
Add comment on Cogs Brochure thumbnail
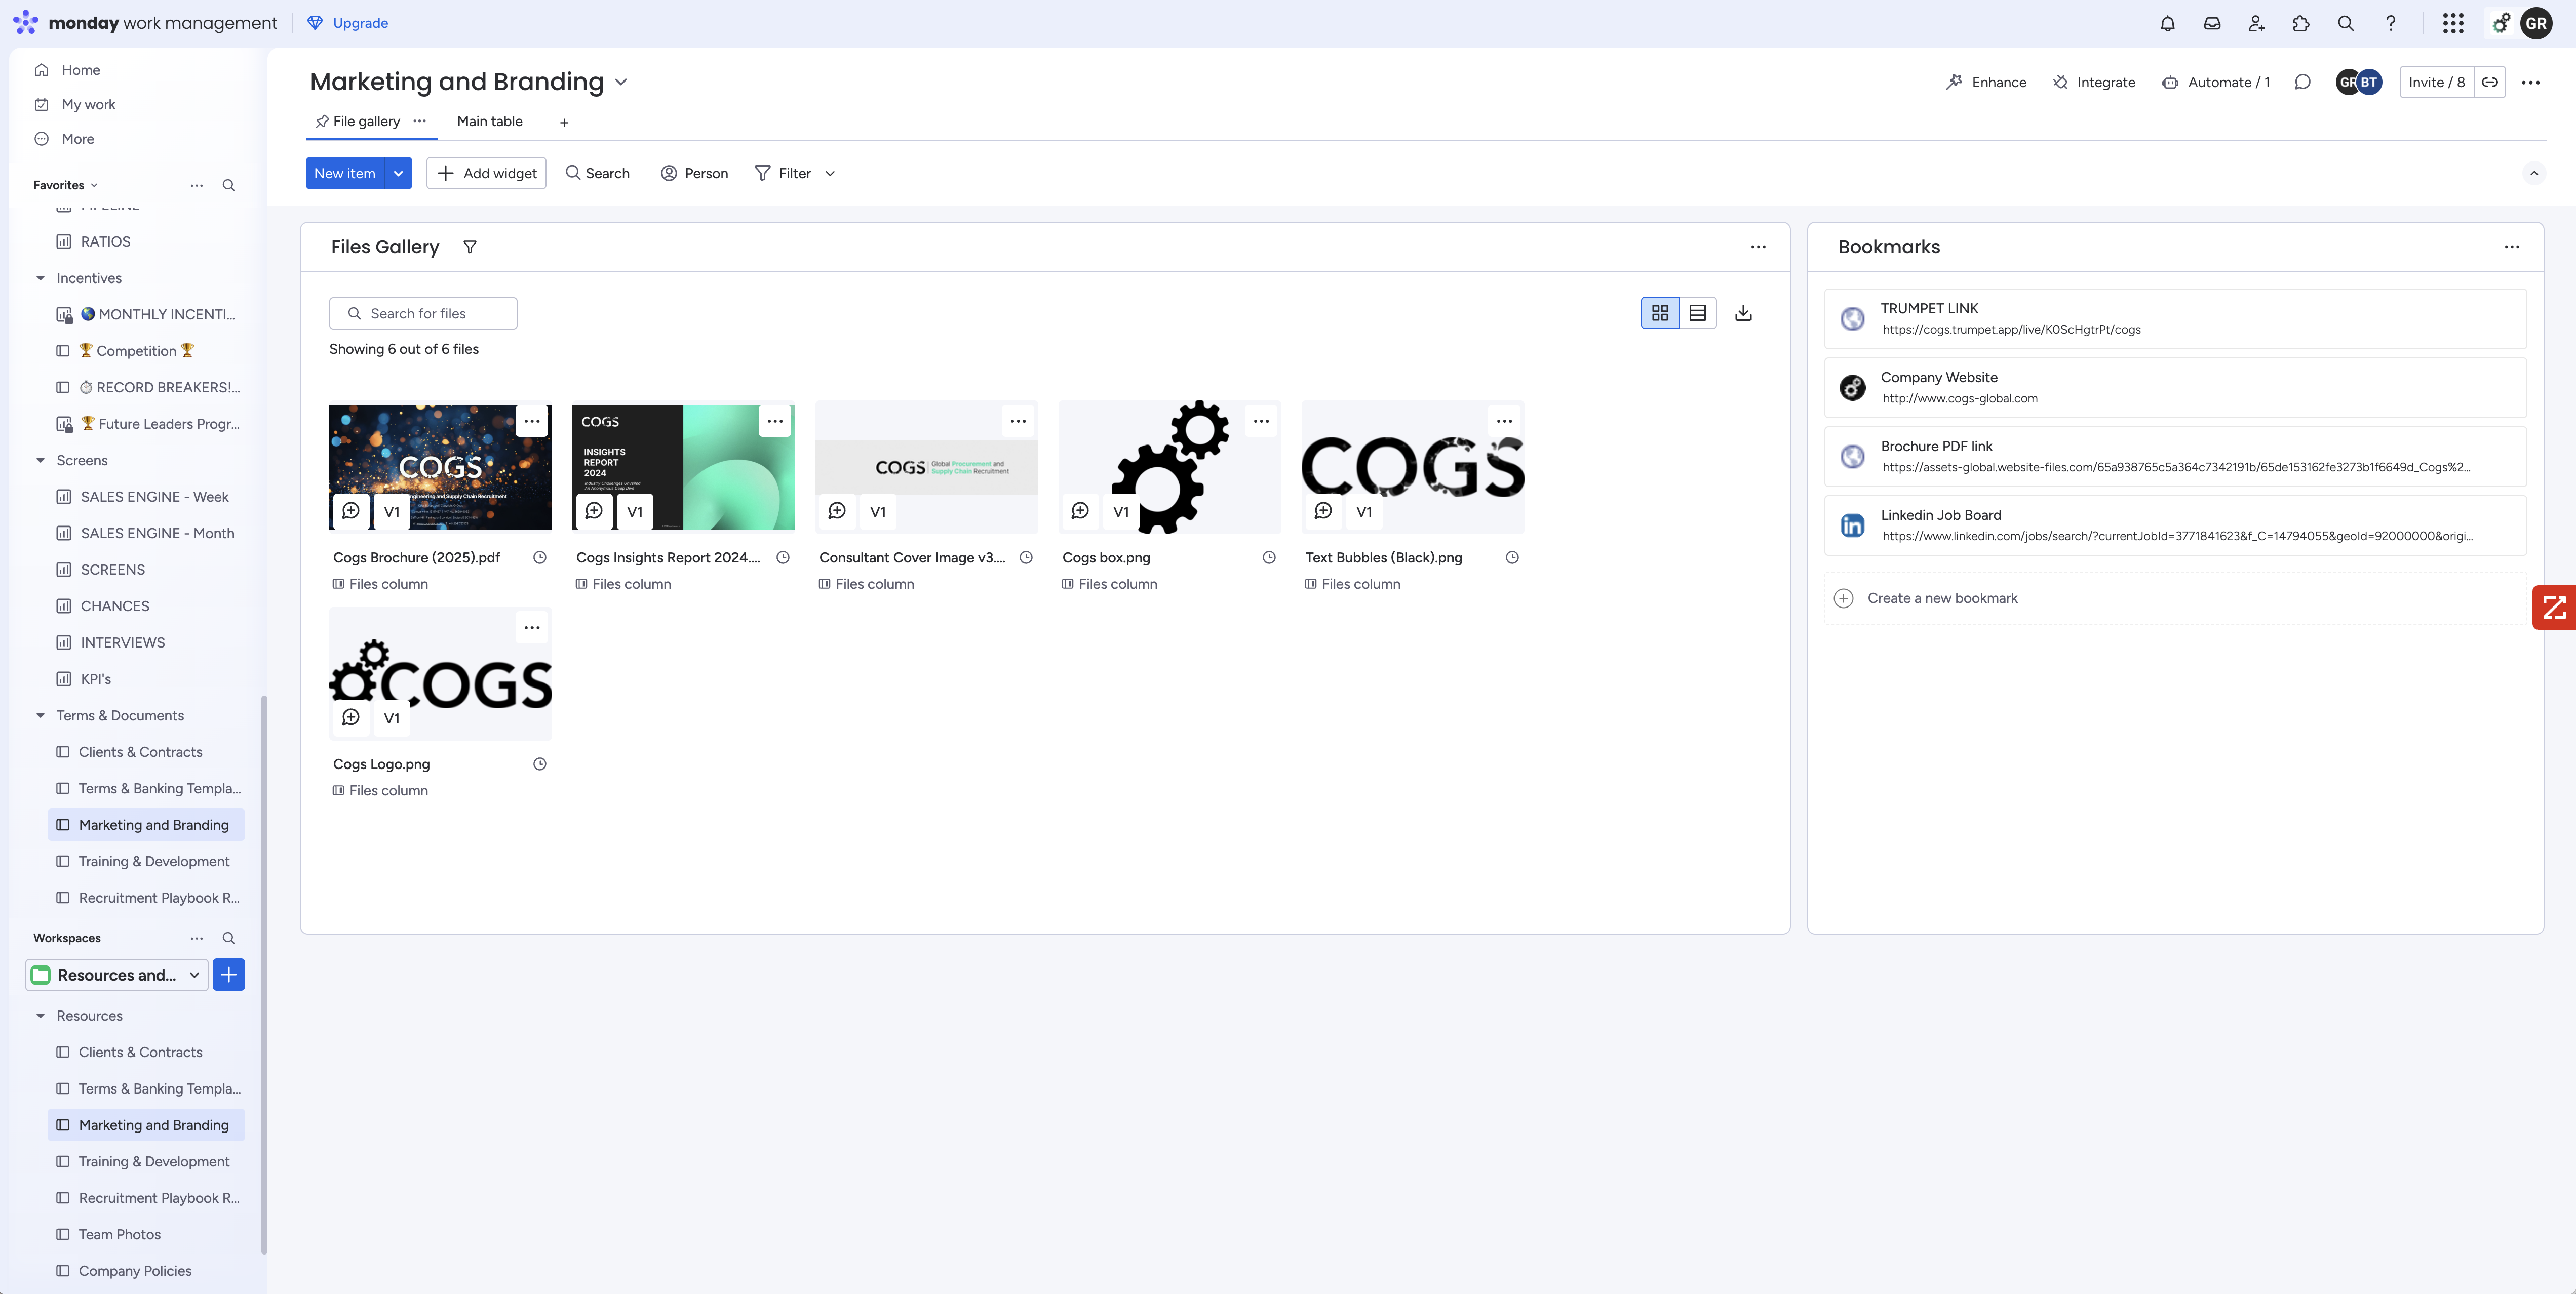tap(351, 511)
